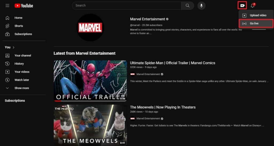This screenshot has height=146, width=274.
Task: Click the Shorts icon in sidebar
Action: coord(7,26)
